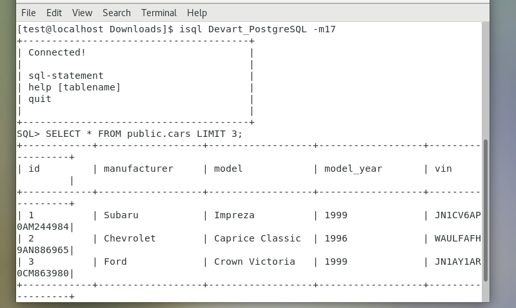The image size is (516, 308).
Task: Click the 'model_year' column header
Action: [x=353, y=169]
